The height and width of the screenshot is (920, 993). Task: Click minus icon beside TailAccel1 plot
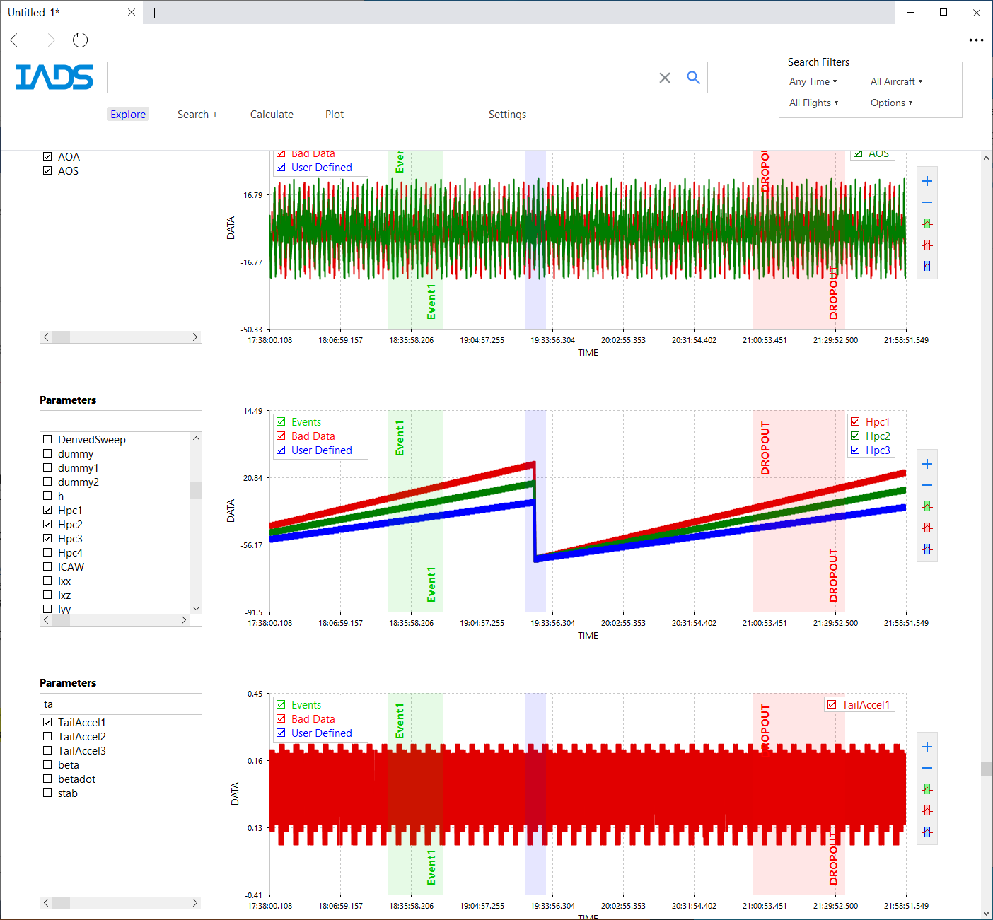pos(927,768)
